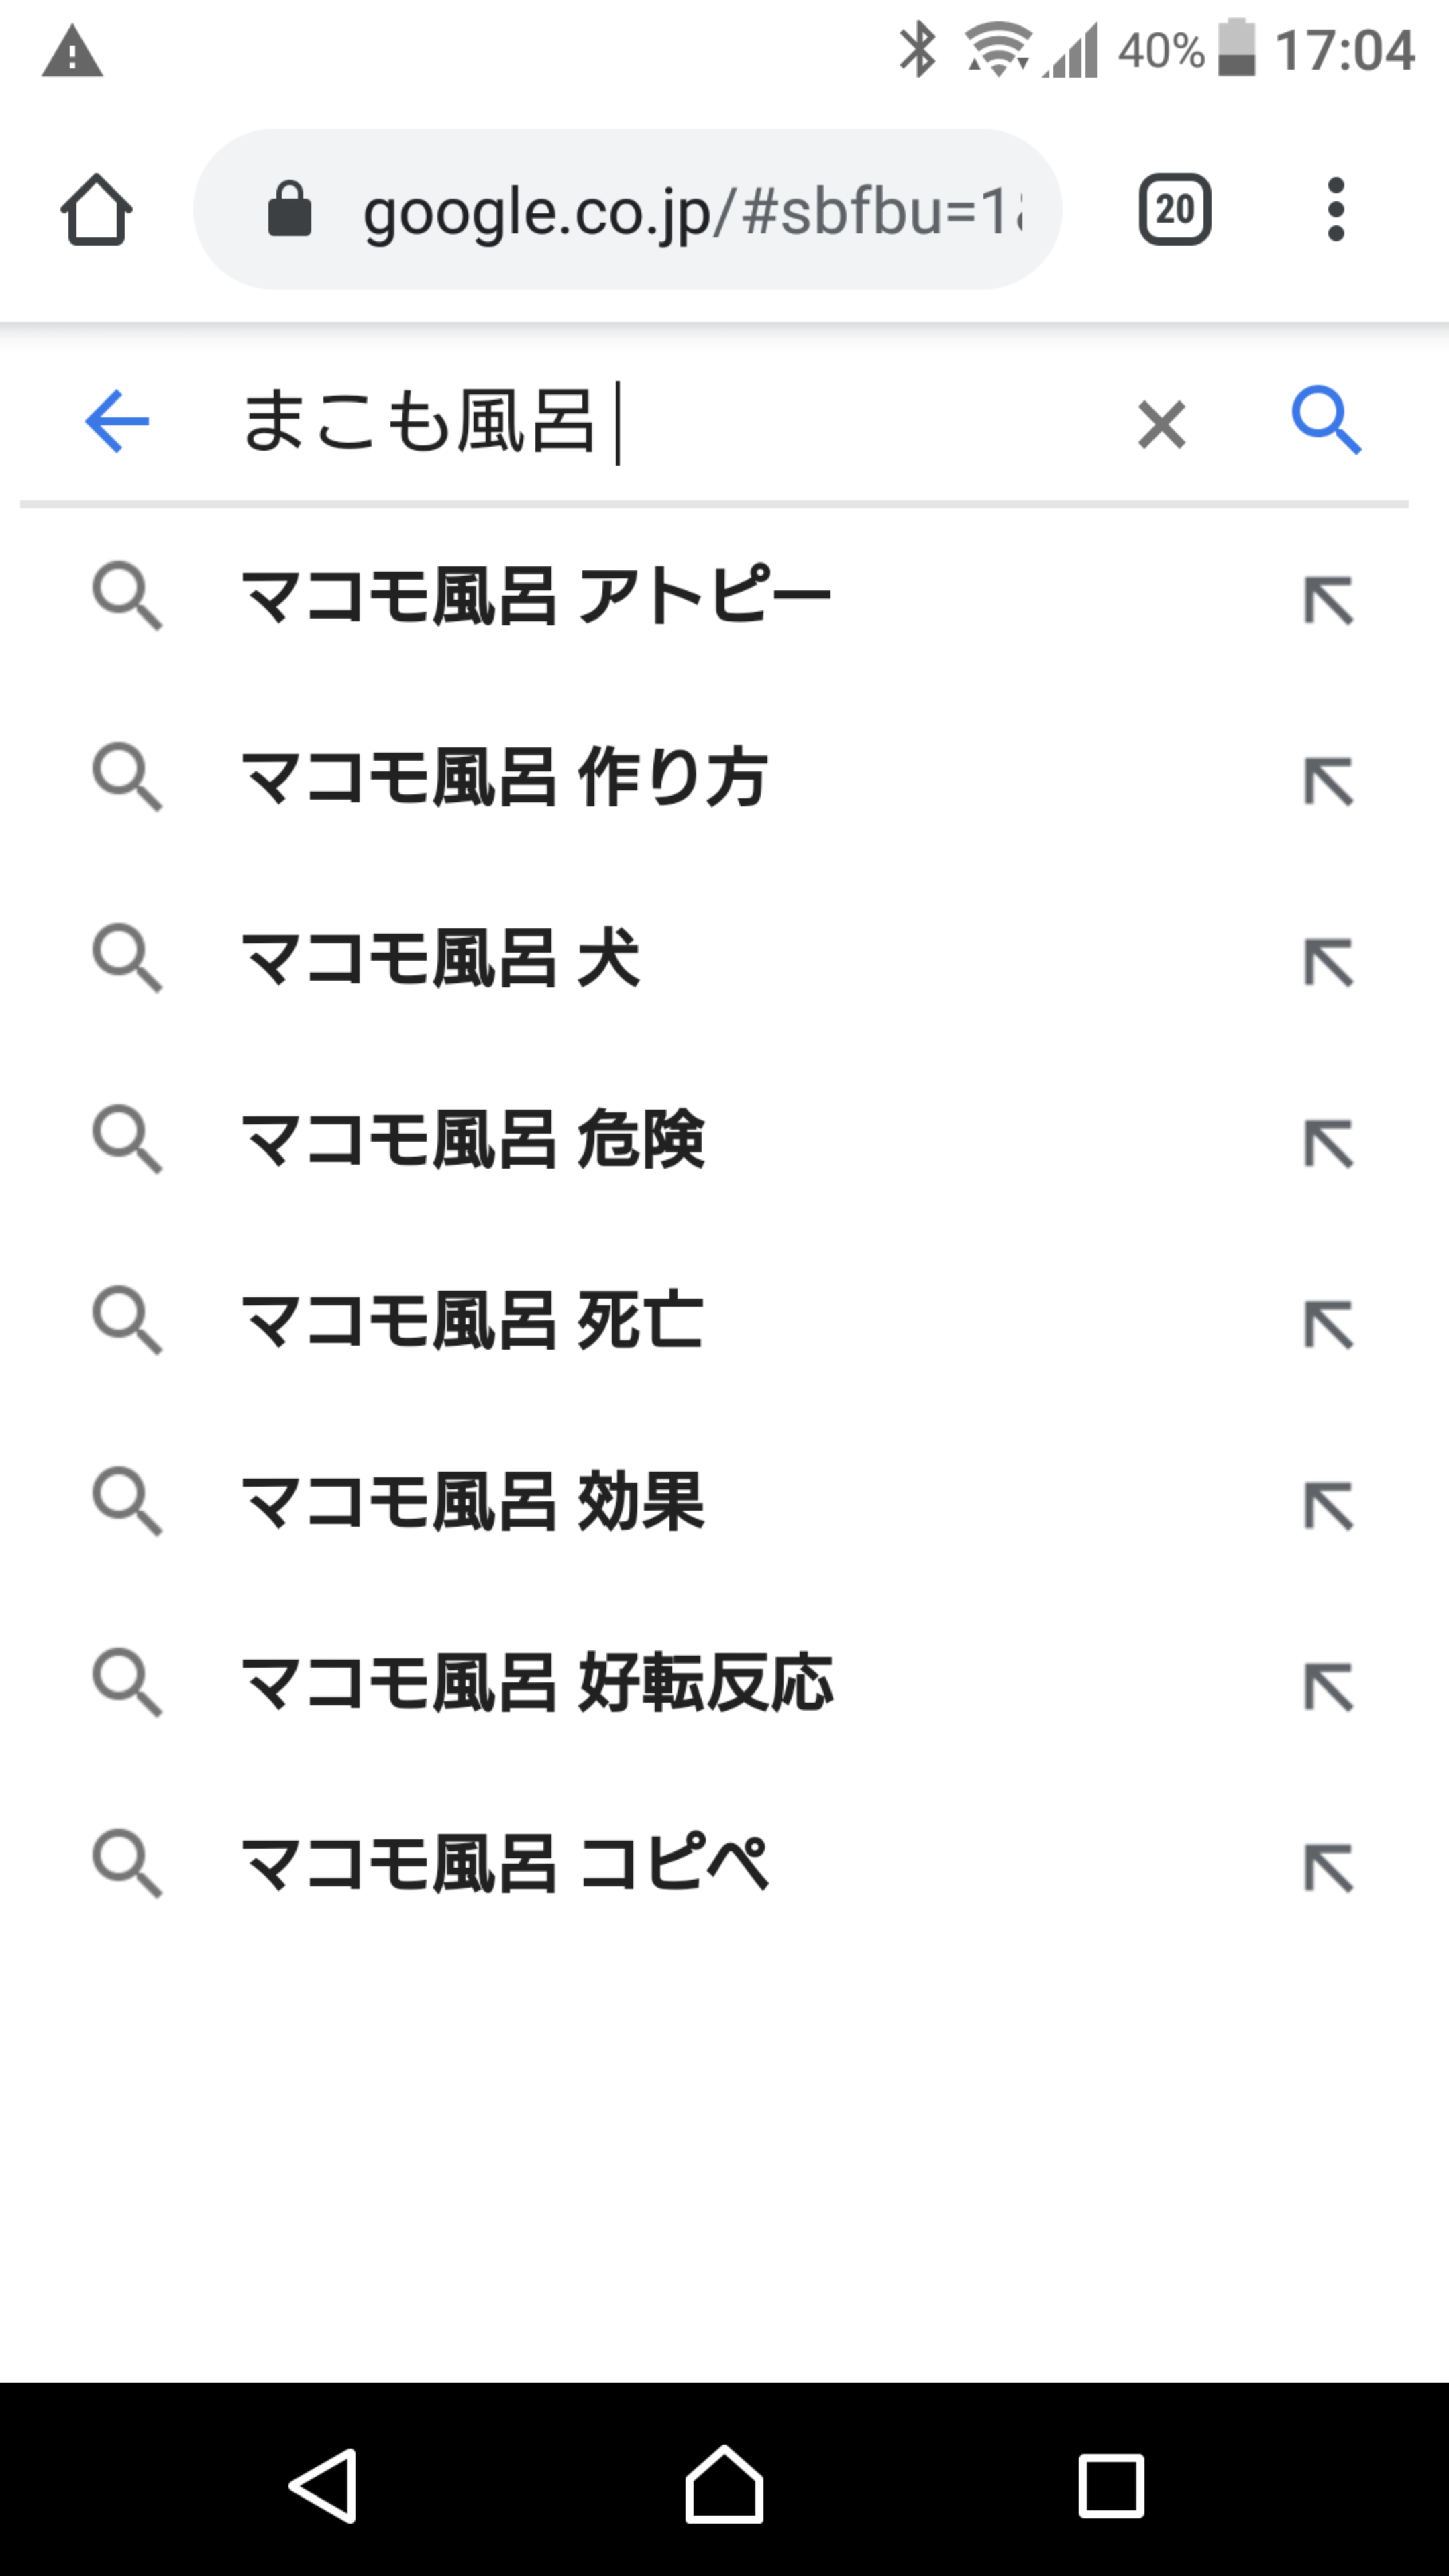Choose the マコモ風呂 危険 suggestion
Screen dimensions: 1449x2576
coord(472,1140)
